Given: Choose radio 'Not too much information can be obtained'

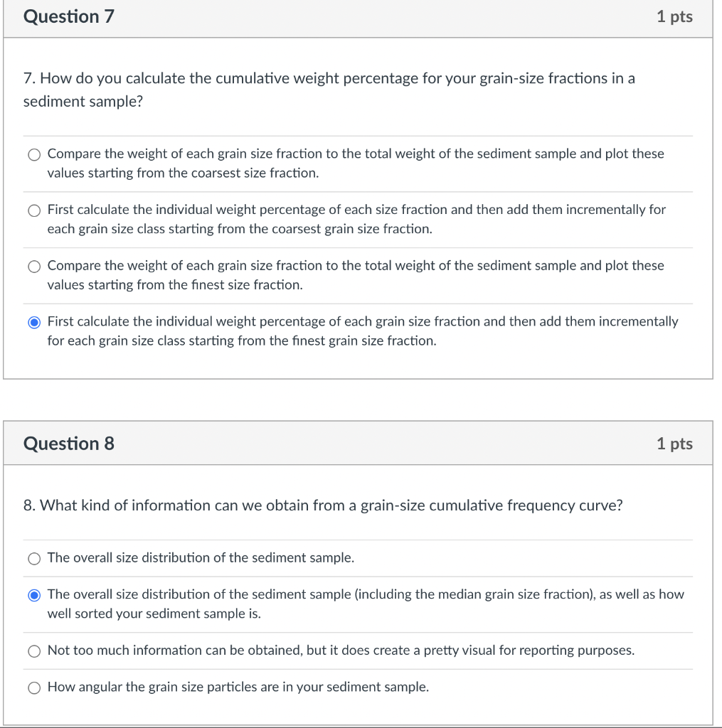Looking at the screenshot, I should click(34, 651).
